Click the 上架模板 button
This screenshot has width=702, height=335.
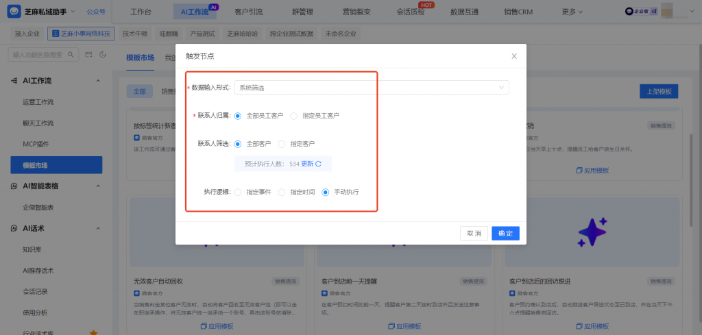click(x=659, y=91)
